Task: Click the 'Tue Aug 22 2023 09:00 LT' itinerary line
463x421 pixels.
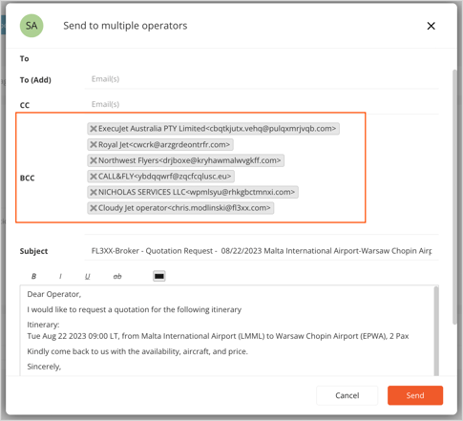Action: (x=218, y=336)
